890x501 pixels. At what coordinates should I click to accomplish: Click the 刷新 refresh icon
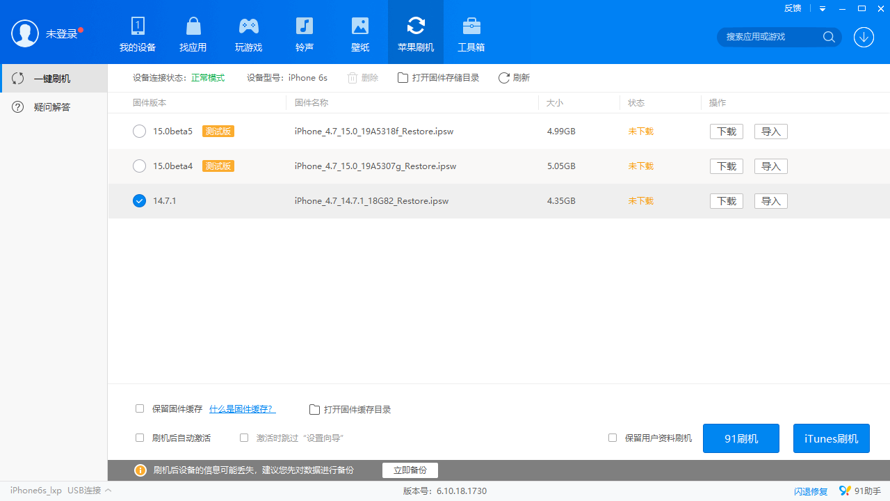[x=504, y=78]
